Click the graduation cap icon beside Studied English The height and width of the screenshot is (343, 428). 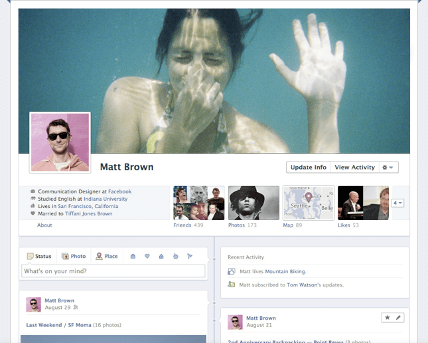[x=33, y=198]
